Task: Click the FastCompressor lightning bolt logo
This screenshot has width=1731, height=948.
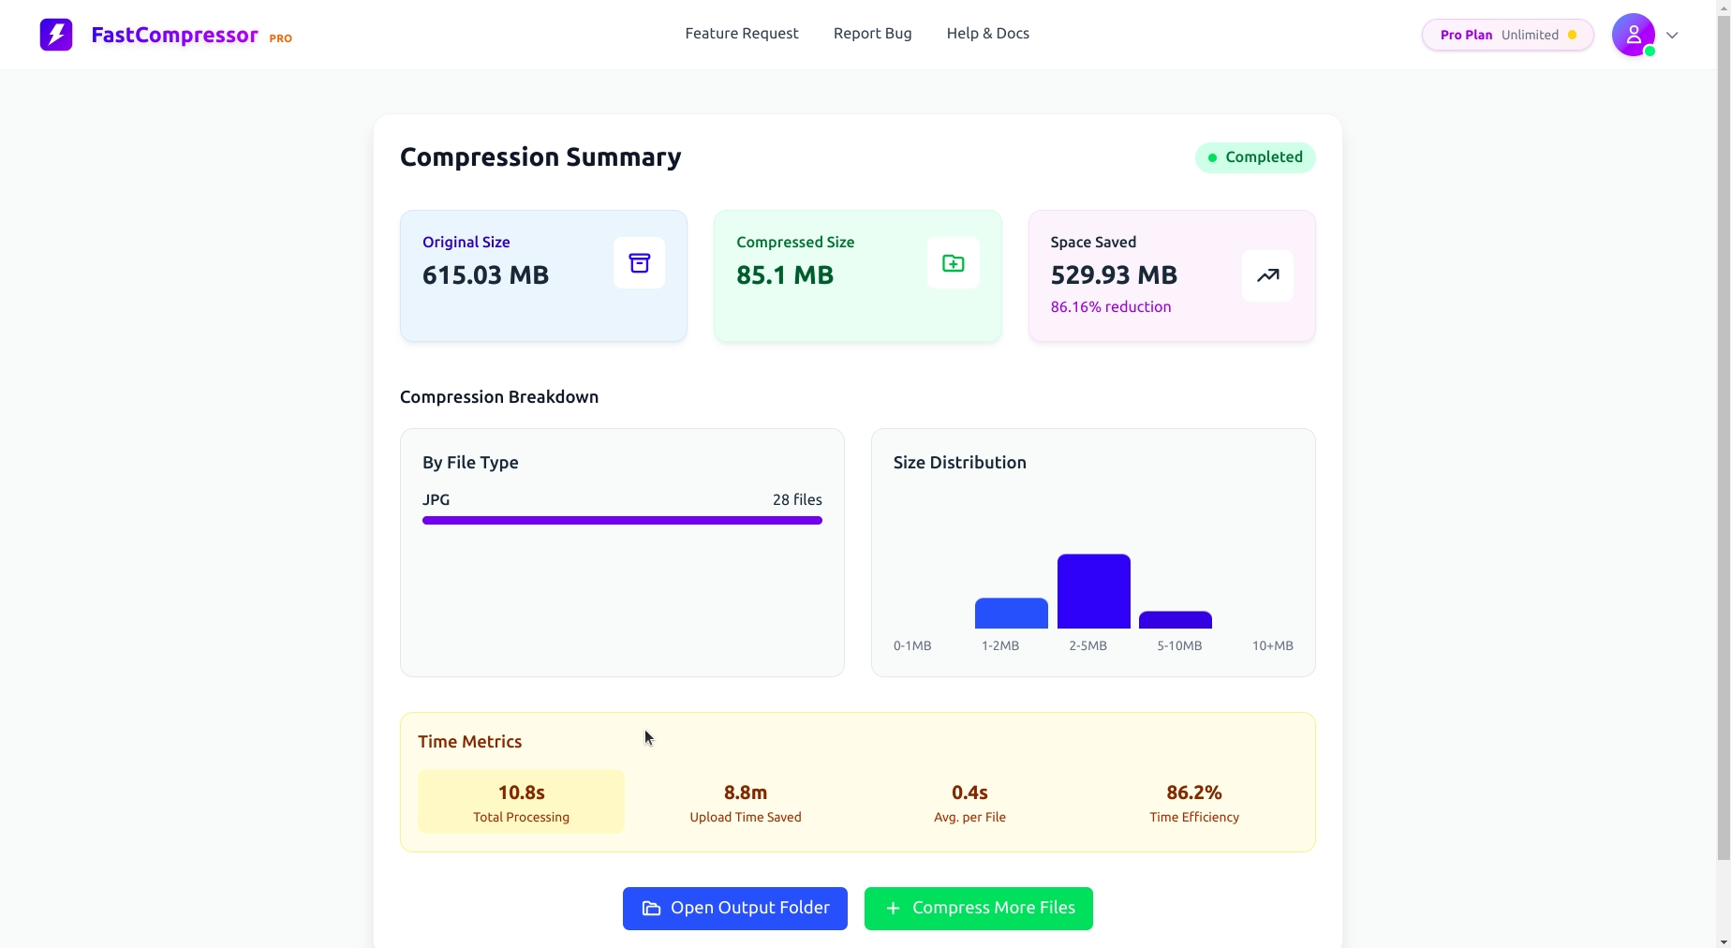Action: point(56,35)
